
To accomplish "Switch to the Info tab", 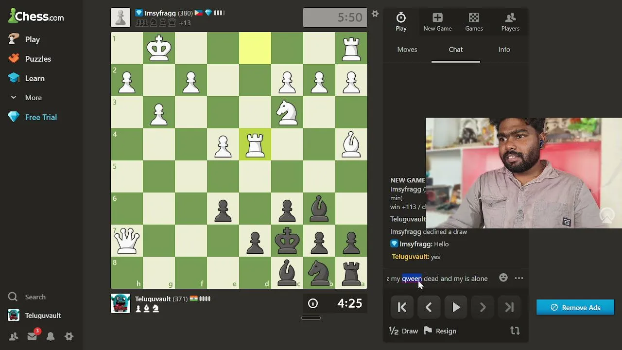I will (x=504, y=50).
